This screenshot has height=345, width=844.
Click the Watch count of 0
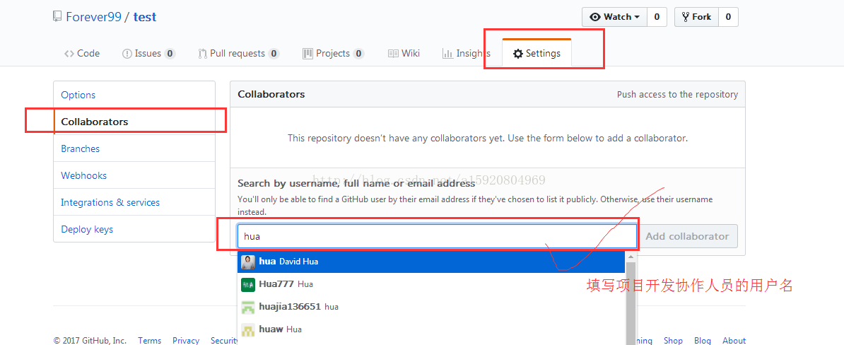point(657,17)
